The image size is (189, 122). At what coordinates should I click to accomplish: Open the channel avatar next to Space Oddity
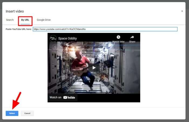click(53, 38)
